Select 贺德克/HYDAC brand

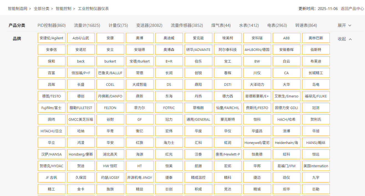click(52, 166)
